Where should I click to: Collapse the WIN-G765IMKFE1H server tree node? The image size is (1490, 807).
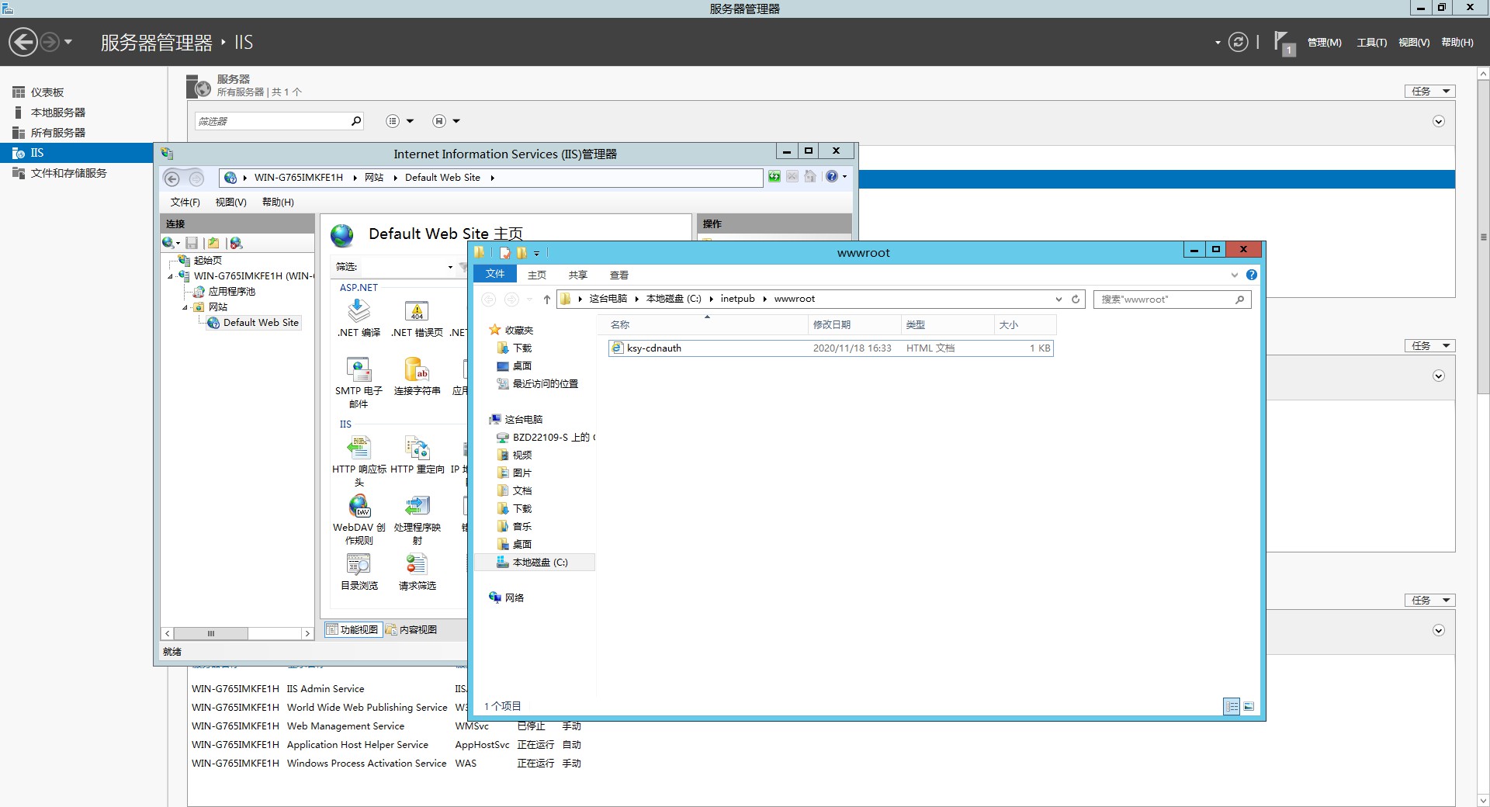(x=171, y=276)
